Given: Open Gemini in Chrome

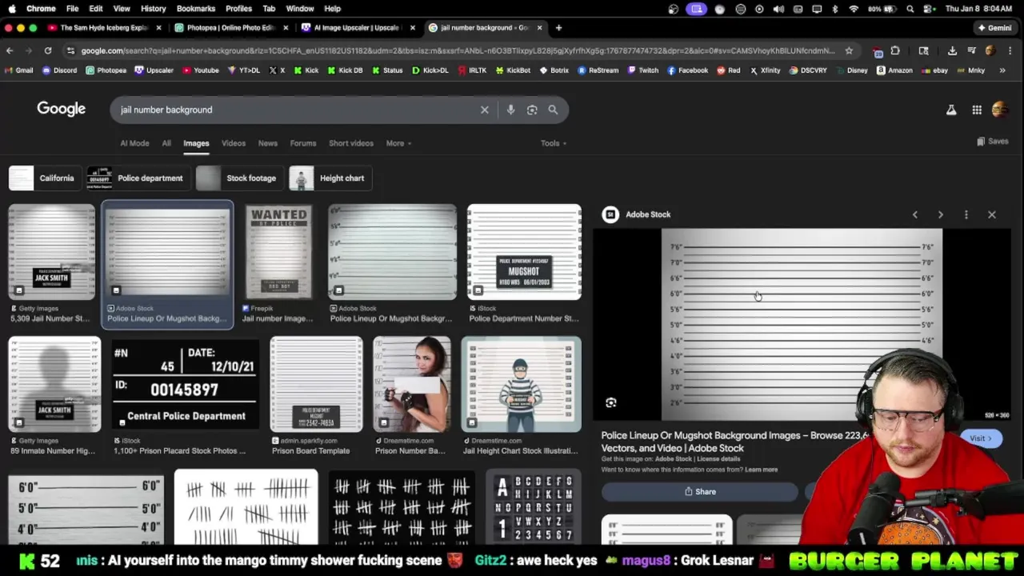Looking at the screenshot, I should 994,27.
